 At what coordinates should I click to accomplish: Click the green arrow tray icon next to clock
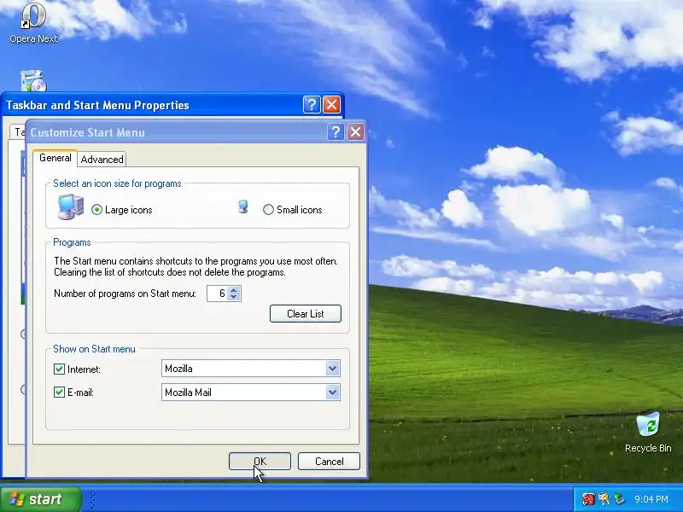(620, 499)
